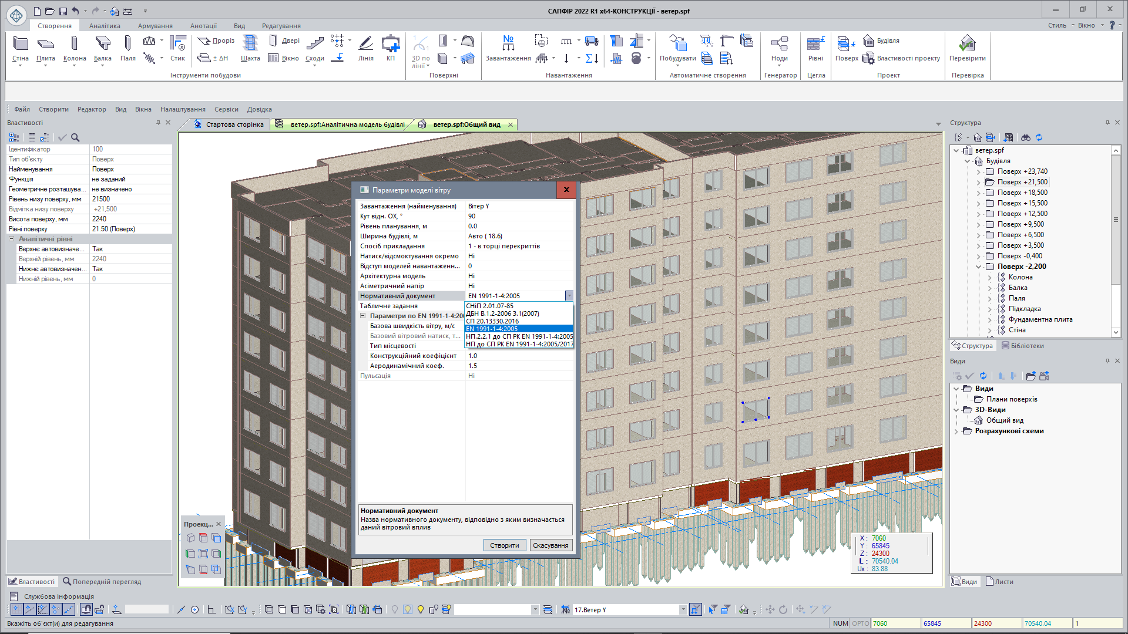Toggle the ОРТО mode indicator
This screenshot has width=1128, height=634.
[x=860, y=623]
